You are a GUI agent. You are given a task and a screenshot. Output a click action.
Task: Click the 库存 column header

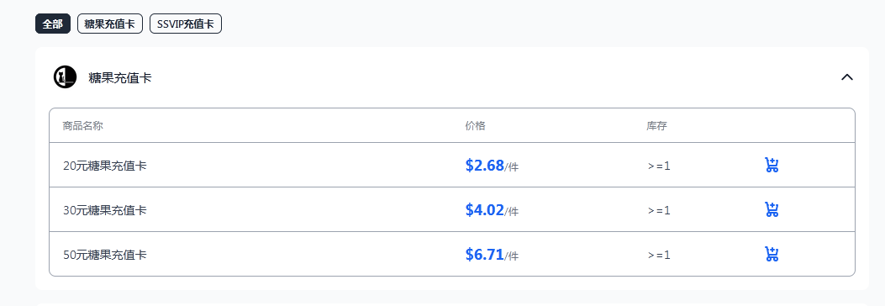pyautogui.click(x=657, y=126)
